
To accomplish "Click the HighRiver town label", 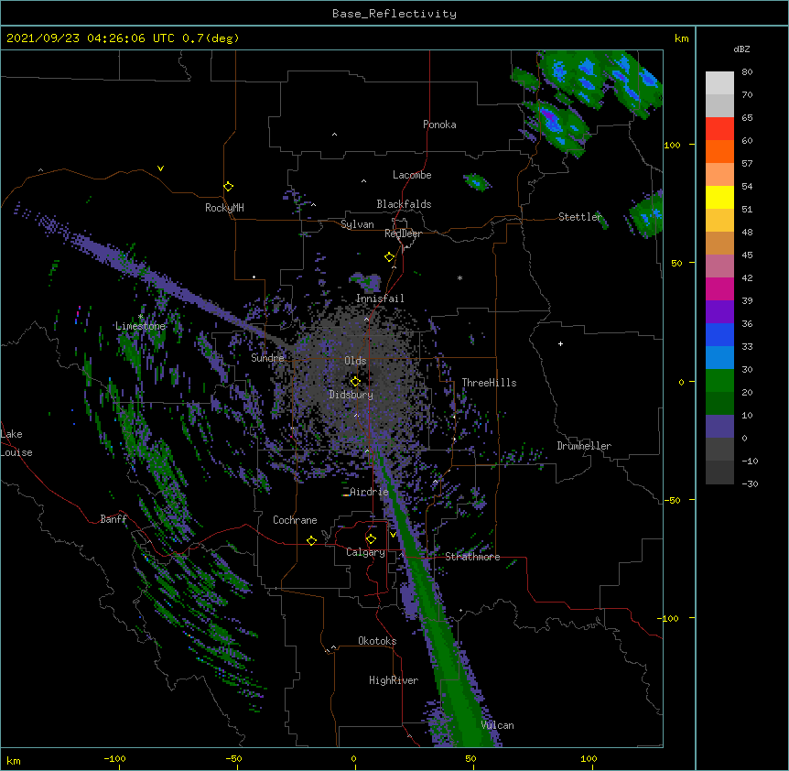I will [394, 680].
